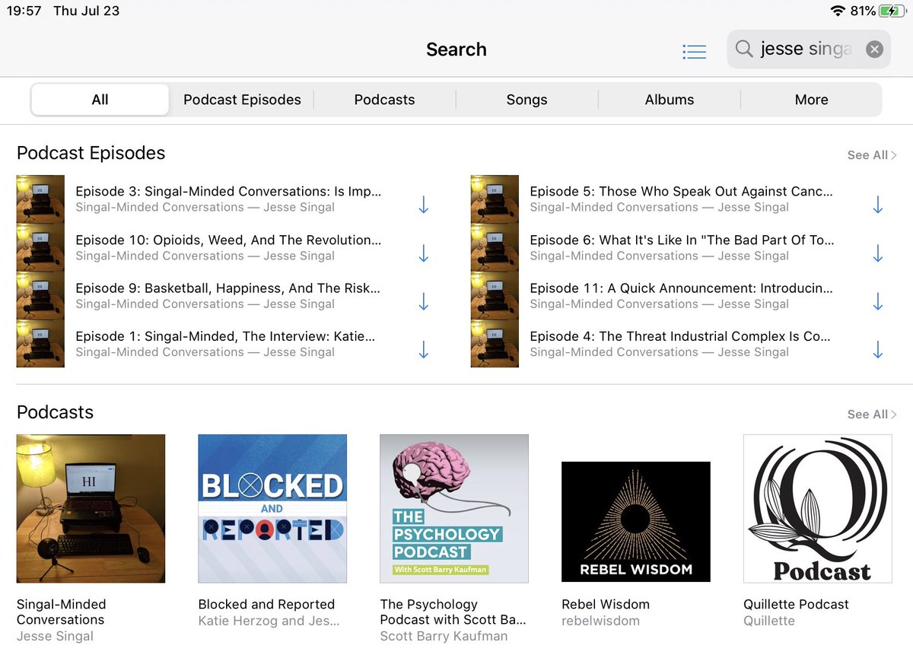Switch to Podcast Episodes tab
Viewport: 913px width, 658px height.
242,100
